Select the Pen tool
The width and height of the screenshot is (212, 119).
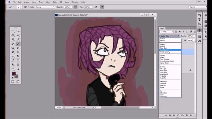pos(13,60)
